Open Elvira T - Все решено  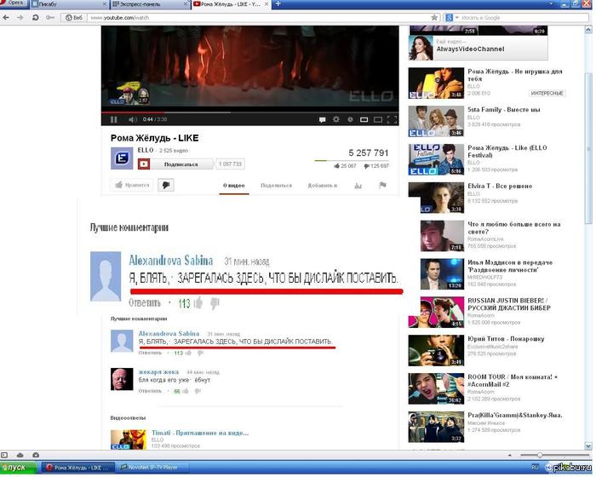500,186
